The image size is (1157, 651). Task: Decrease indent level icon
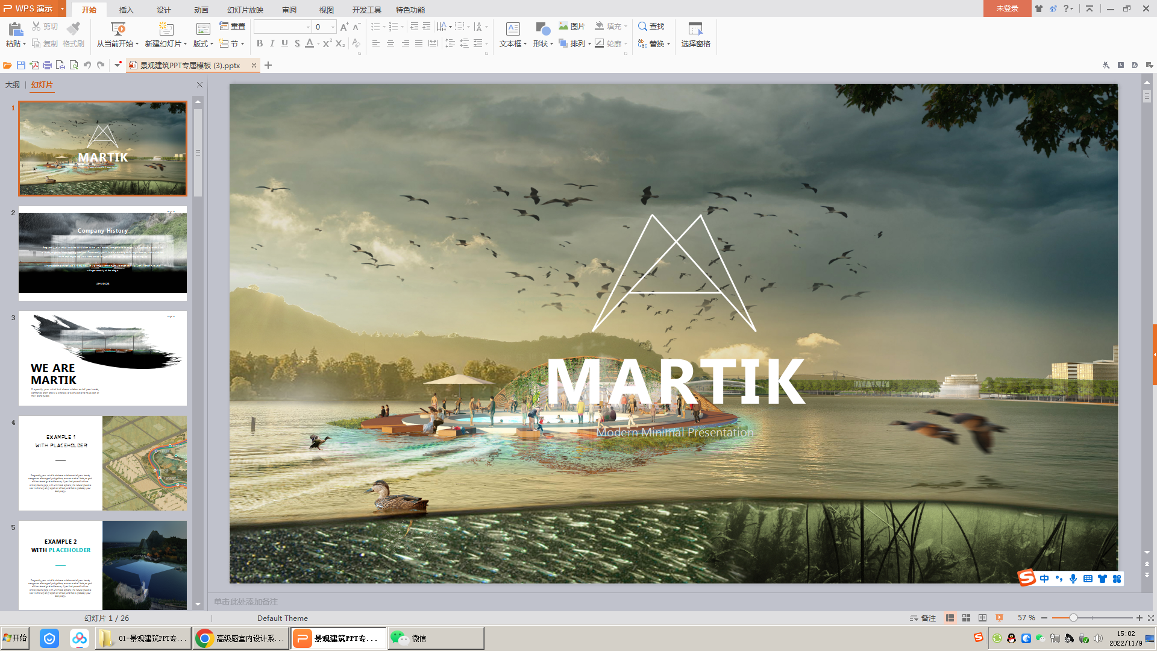pos(414,27)
